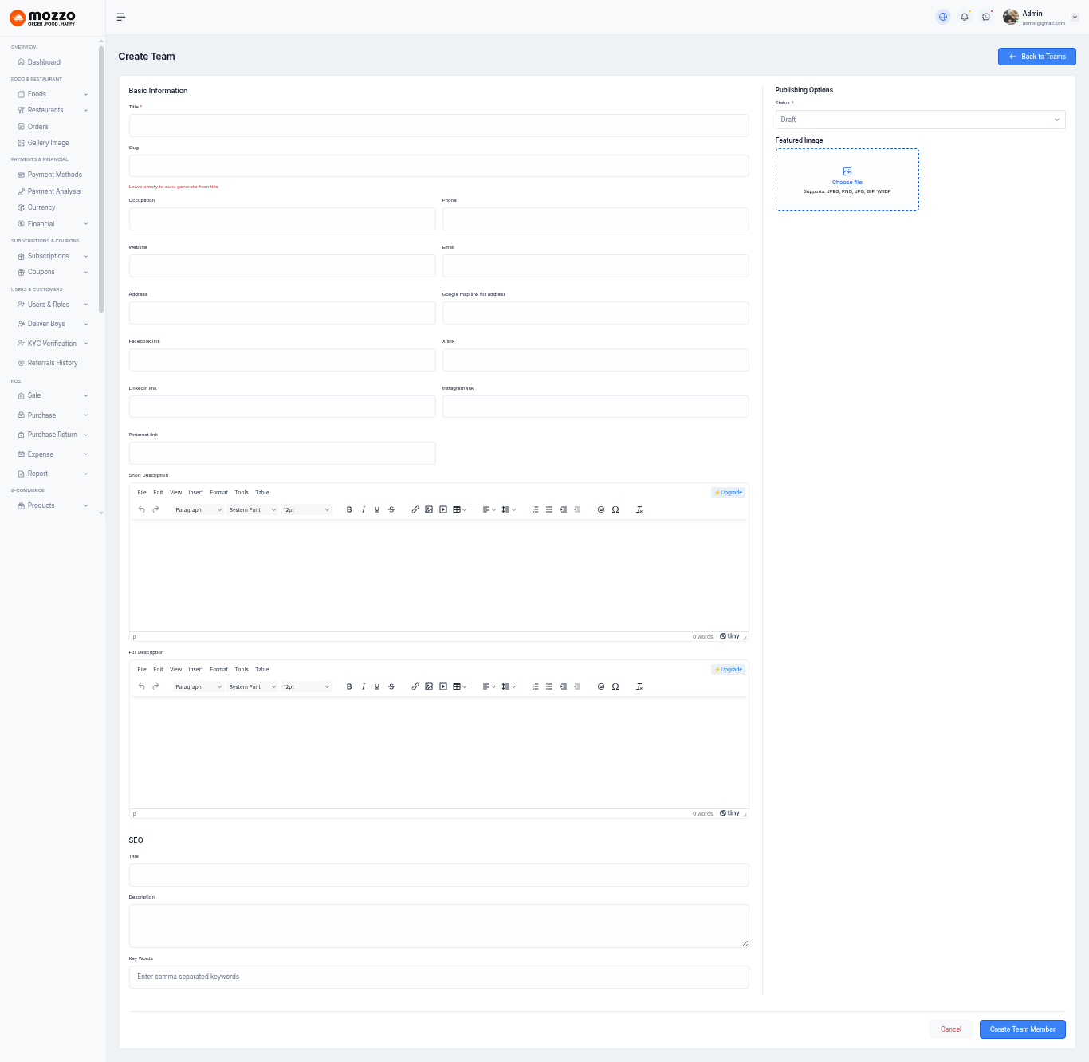This screenshot has height=1062, width=1089.
Task: Click the Create Team Member button
Action: pyautogui.click(x=1022, y=1029)
